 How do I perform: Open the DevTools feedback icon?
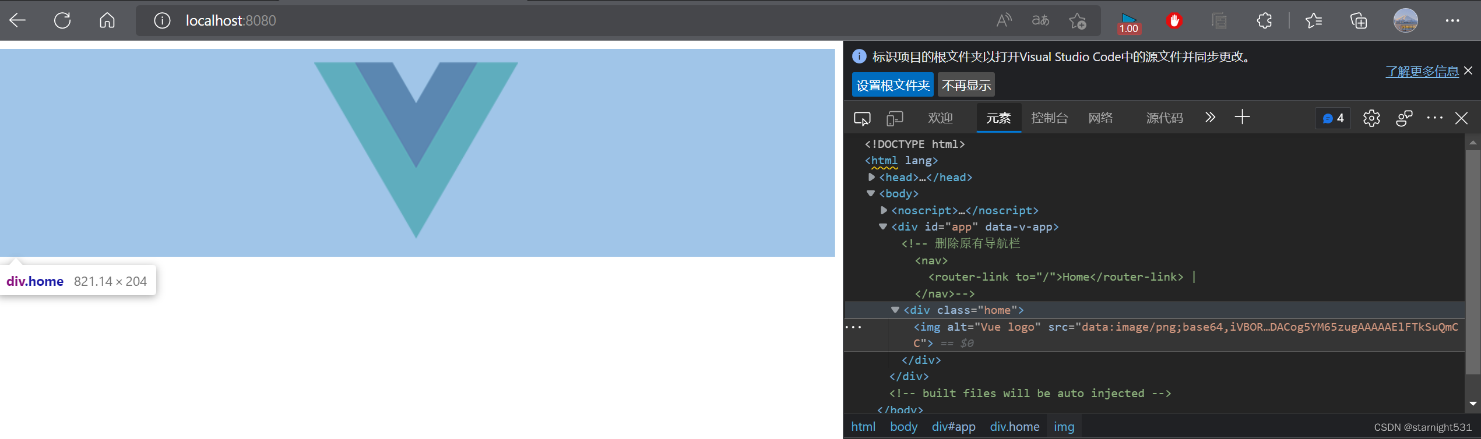pyautogui.click(x=1404, y=118)
